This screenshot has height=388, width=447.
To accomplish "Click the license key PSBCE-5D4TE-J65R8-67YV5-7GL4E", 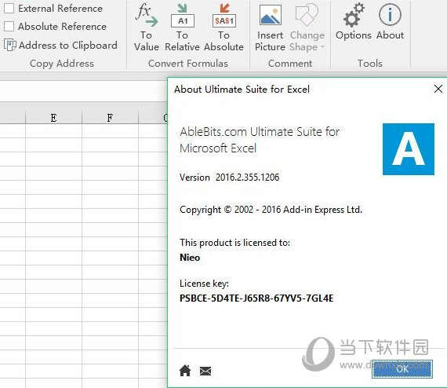I will (x=256, y=298).
